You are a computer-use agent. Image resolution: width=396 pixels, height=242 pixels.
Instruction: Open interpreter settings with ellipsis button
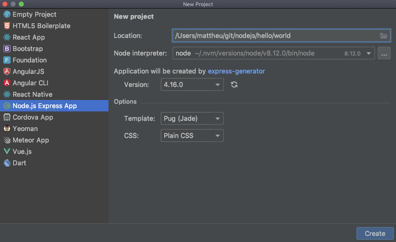[384, 53]
